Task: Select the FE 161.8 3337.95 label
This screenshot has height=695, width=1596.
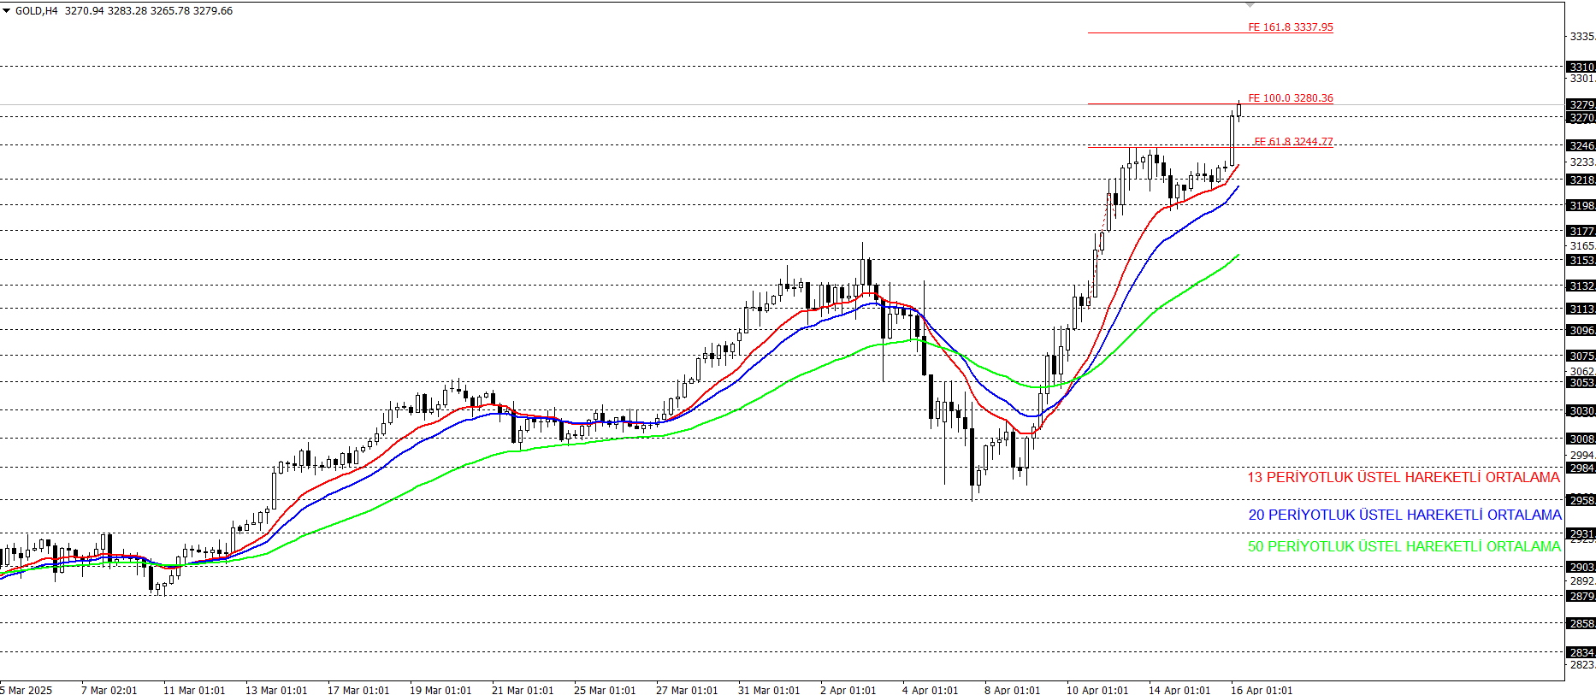Action: [1290, 27]
